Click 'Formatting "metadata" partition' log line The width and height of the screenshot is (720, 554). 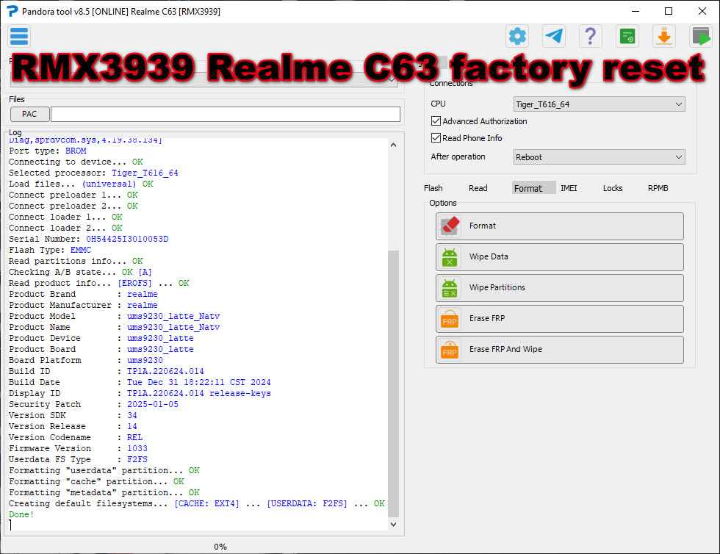click(104, 492)
